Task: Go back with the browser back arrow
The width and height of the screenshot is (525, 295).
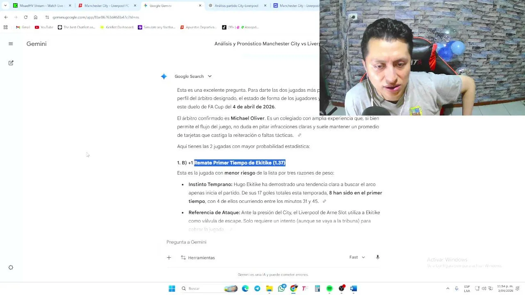Action: [6, 17]
